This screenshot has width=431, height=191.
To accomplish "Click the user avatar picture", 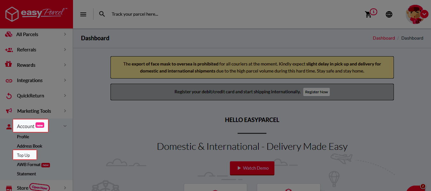I will tap(414, 14).
